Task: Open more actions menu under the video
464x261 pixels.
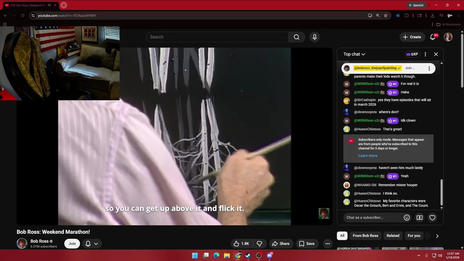Action: 328,244
